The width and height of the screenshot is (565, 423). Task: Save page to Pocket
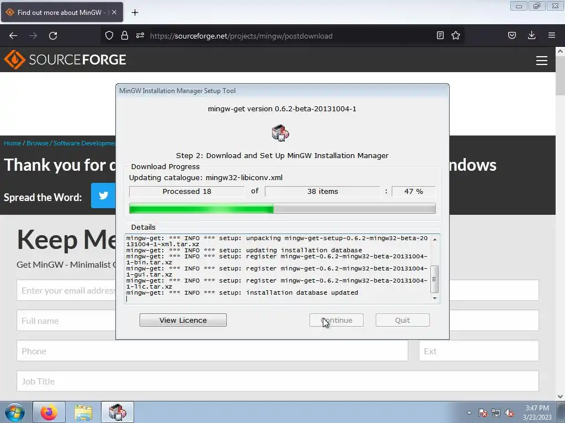point(512,35)
